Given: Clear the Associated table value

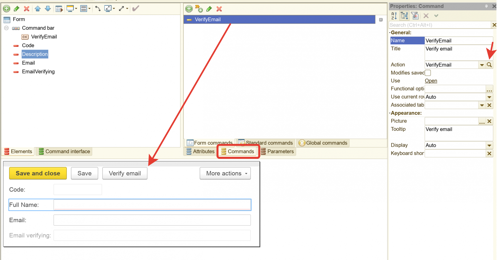Looking at the screenshot, I should pyautogui.click(x=489, y=105).
